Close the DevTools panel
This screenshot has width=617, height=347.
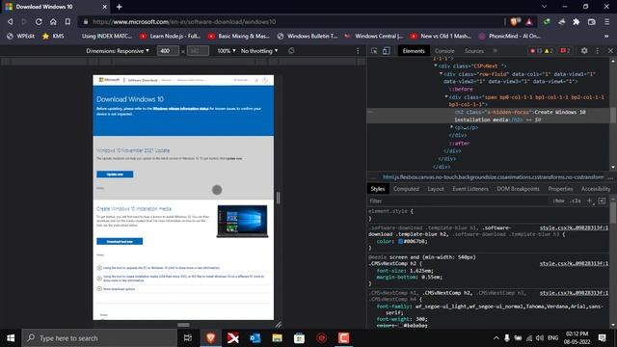pos(610,51)
